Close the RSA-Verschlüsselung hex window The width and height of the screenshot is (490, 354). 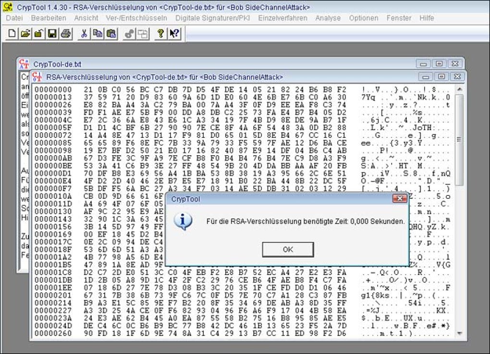click(457, 76)
